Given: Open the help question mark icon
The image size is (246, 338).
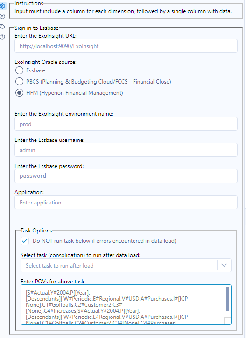Looking at the screenshot, I should pos(2,37).
